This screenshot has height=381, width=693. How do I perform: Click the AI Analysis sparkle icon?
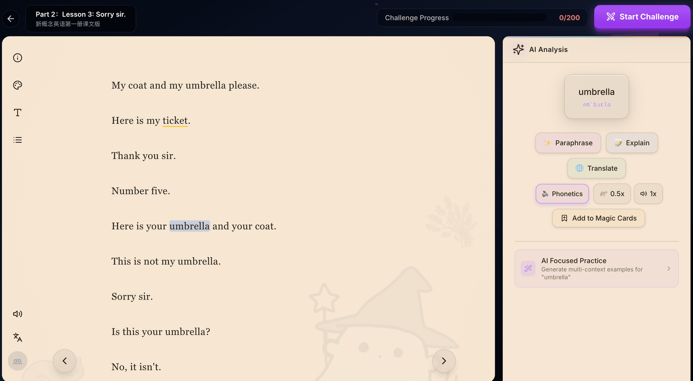coord(518,49)
